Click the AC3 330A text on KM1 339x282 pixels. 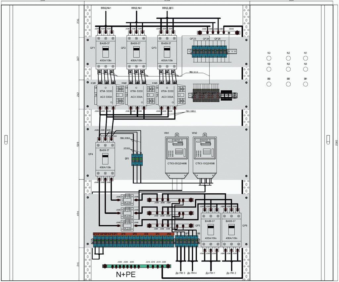[106, 97]
